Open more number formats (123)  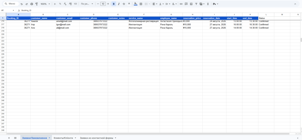pyautogui.click(x=75, y=4)
